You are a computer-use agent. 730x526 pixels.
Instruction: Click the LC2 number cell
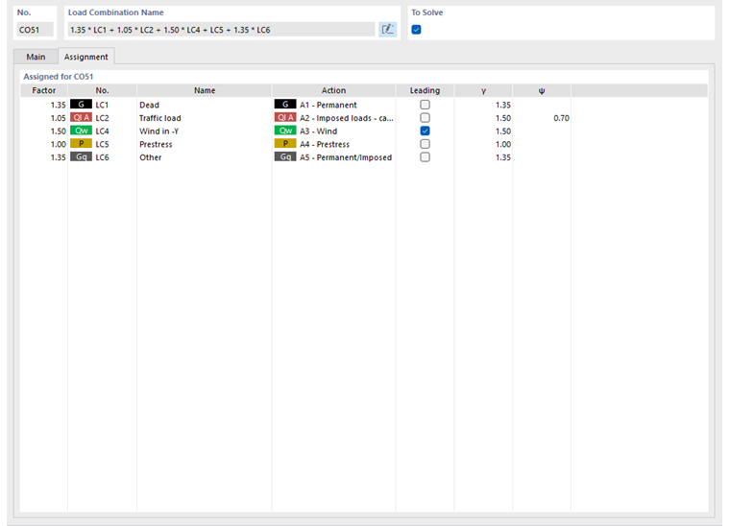click(102, 118)
